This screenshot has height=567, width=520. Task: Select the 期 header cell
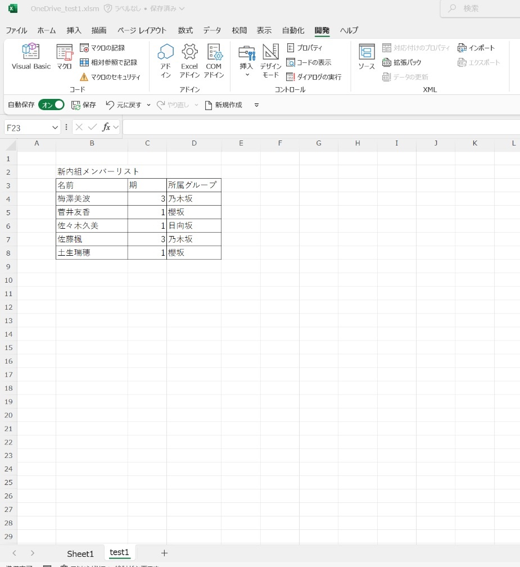coord(147,185)
